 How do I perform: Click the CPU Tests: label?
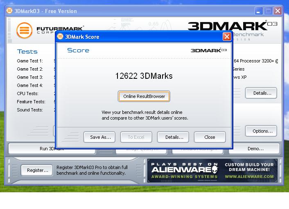click(x=28, y=93)
